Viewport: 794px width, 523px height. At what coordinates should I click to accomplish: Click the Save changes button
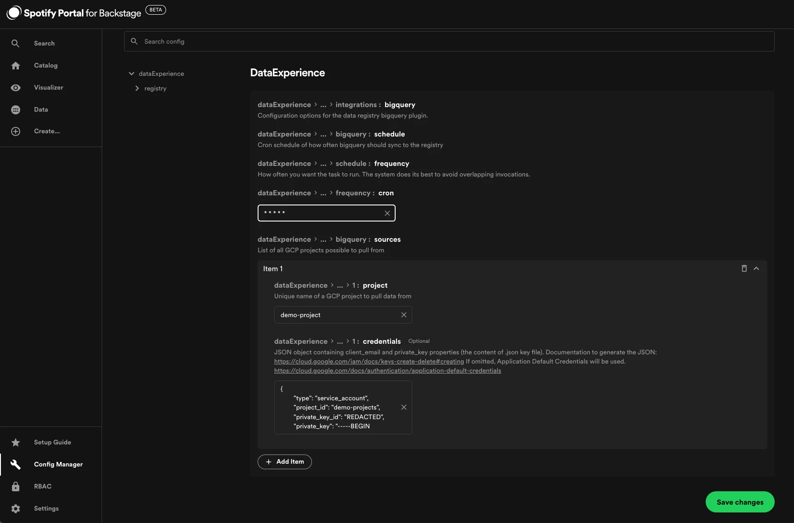740,502
